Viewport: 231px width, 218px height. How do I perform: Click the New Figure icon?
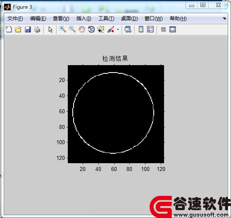9,29
